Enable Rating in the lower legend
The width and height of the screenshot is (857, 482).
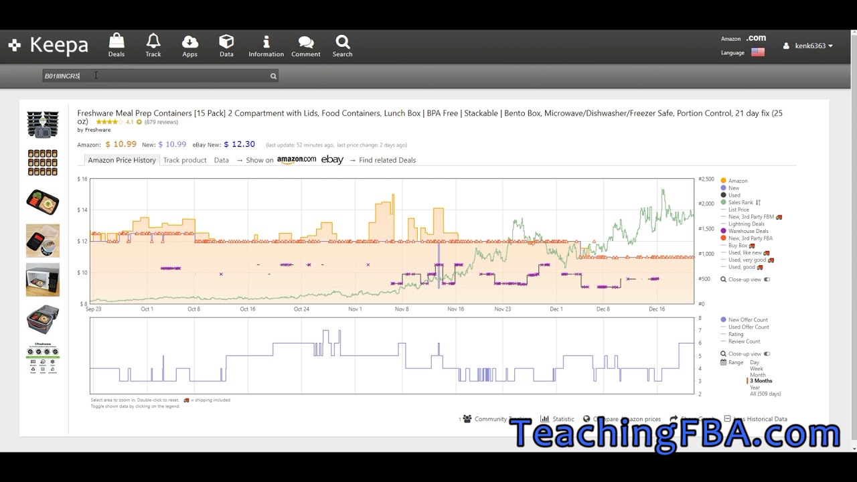point(731,334)
